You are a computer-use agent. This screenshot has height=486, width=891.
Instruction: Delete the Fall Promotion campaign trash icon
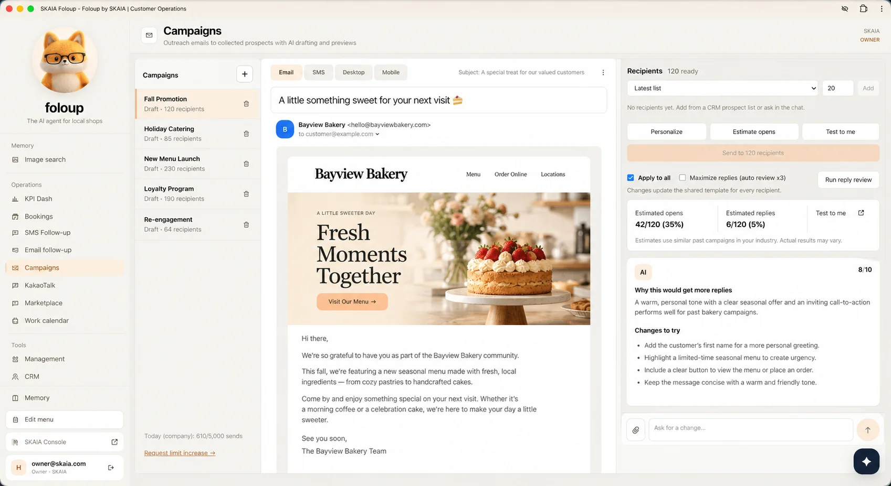[246, 104]
